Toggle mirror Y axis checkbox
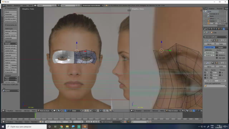Image resolution: width=229 pixels, height=129 pixels. pos(205,75)
